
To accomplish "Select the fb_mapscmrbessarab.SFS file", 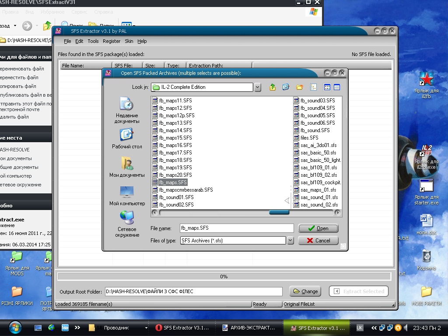I will click(182, 190).
